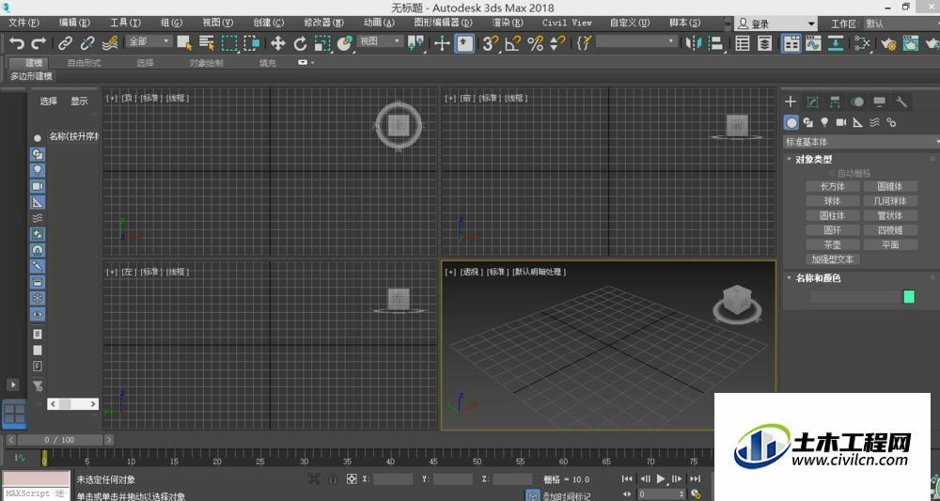Image resolution: width=940 pixels, height=501 pixels.
Task: Open the 渲染(R) menu
Action: (508, 23)
